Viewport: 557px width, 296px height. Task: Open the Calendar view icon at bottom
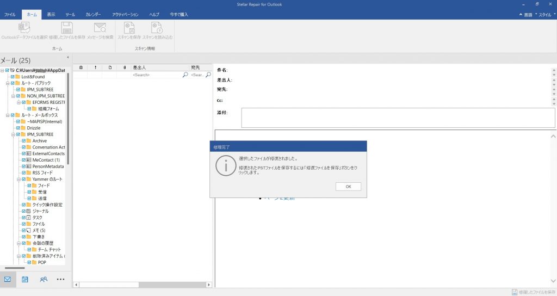[25, 279]
